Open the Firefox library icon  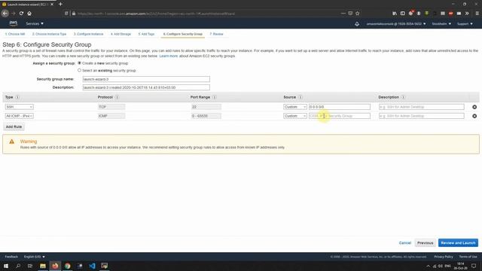(395, 14)
